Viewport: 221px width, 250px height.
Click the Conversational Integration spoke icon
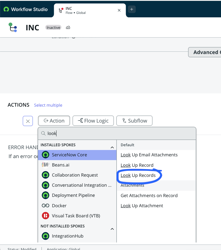pos(46,185)
